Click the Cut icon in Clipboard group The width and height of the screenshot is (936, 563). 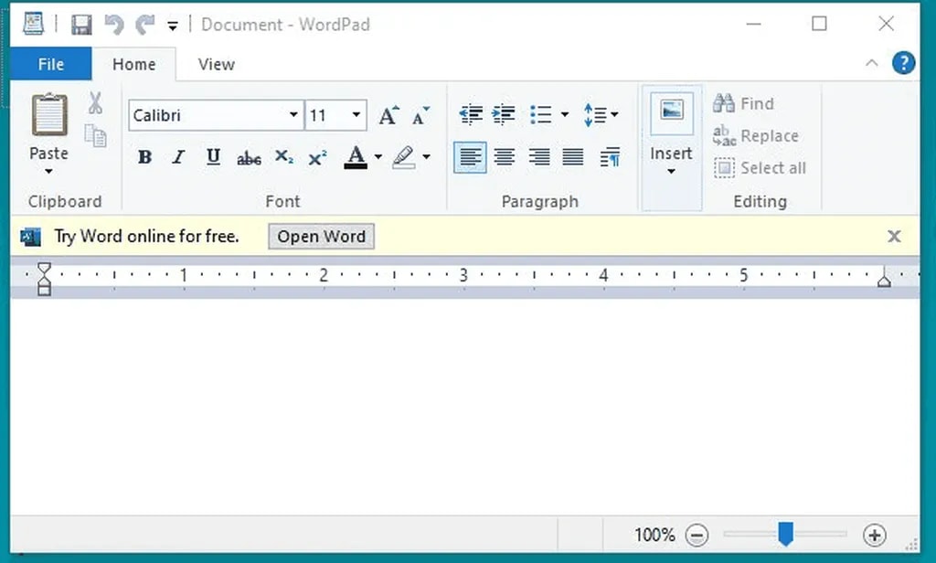point(95,102)
